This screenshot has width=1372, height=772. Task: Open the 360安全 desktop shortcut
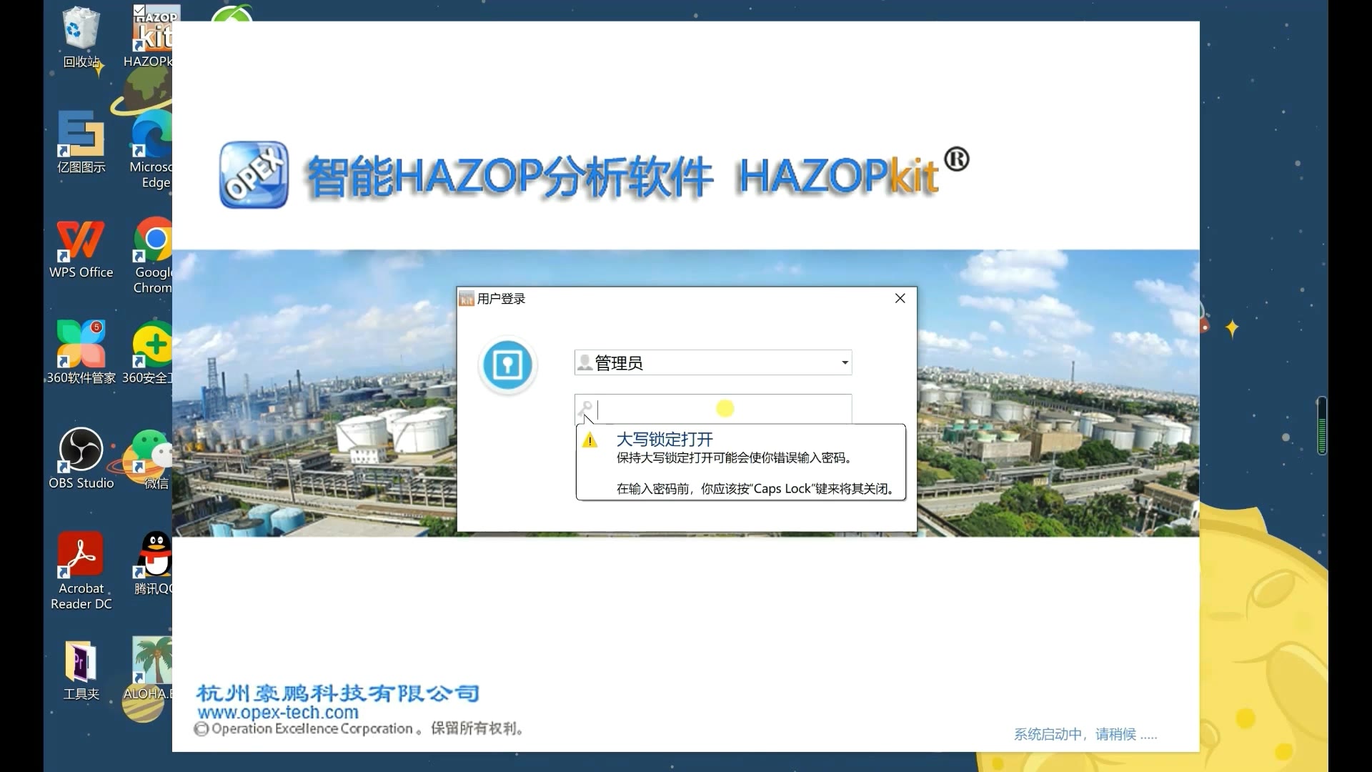(x=148, y=352)
